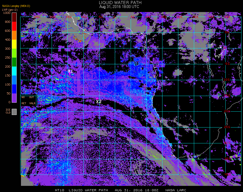Click the '30E' longitude label
Image resolution: width=243 pixels, height=192 pixels.
click(211, 17)
